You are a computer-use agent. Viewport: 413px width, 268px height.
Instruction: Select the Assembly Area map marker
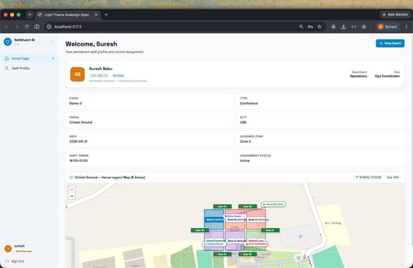pos(273,204)
